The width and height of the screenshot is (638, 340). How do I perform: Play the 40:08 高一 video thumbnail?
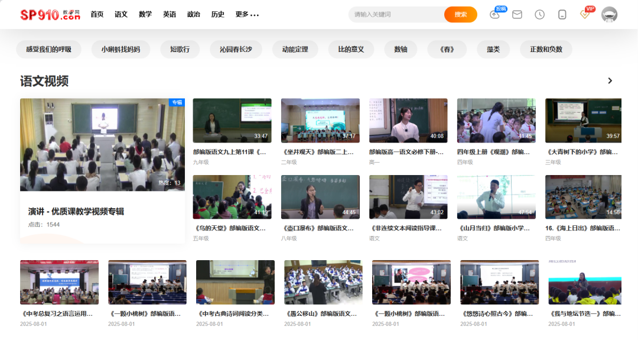pos(408,121)
